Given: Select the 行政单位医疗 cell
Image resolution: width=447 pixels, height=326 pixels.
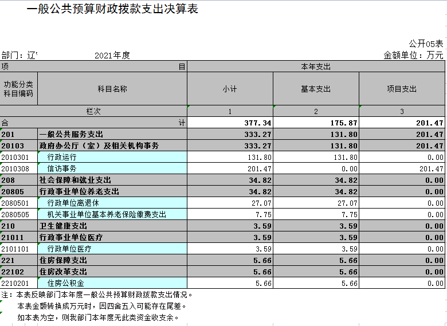Looking at the screenshot, I should 112,249.
